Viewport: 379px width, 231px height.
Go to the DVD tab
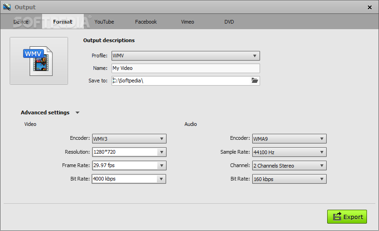[229, 22]
